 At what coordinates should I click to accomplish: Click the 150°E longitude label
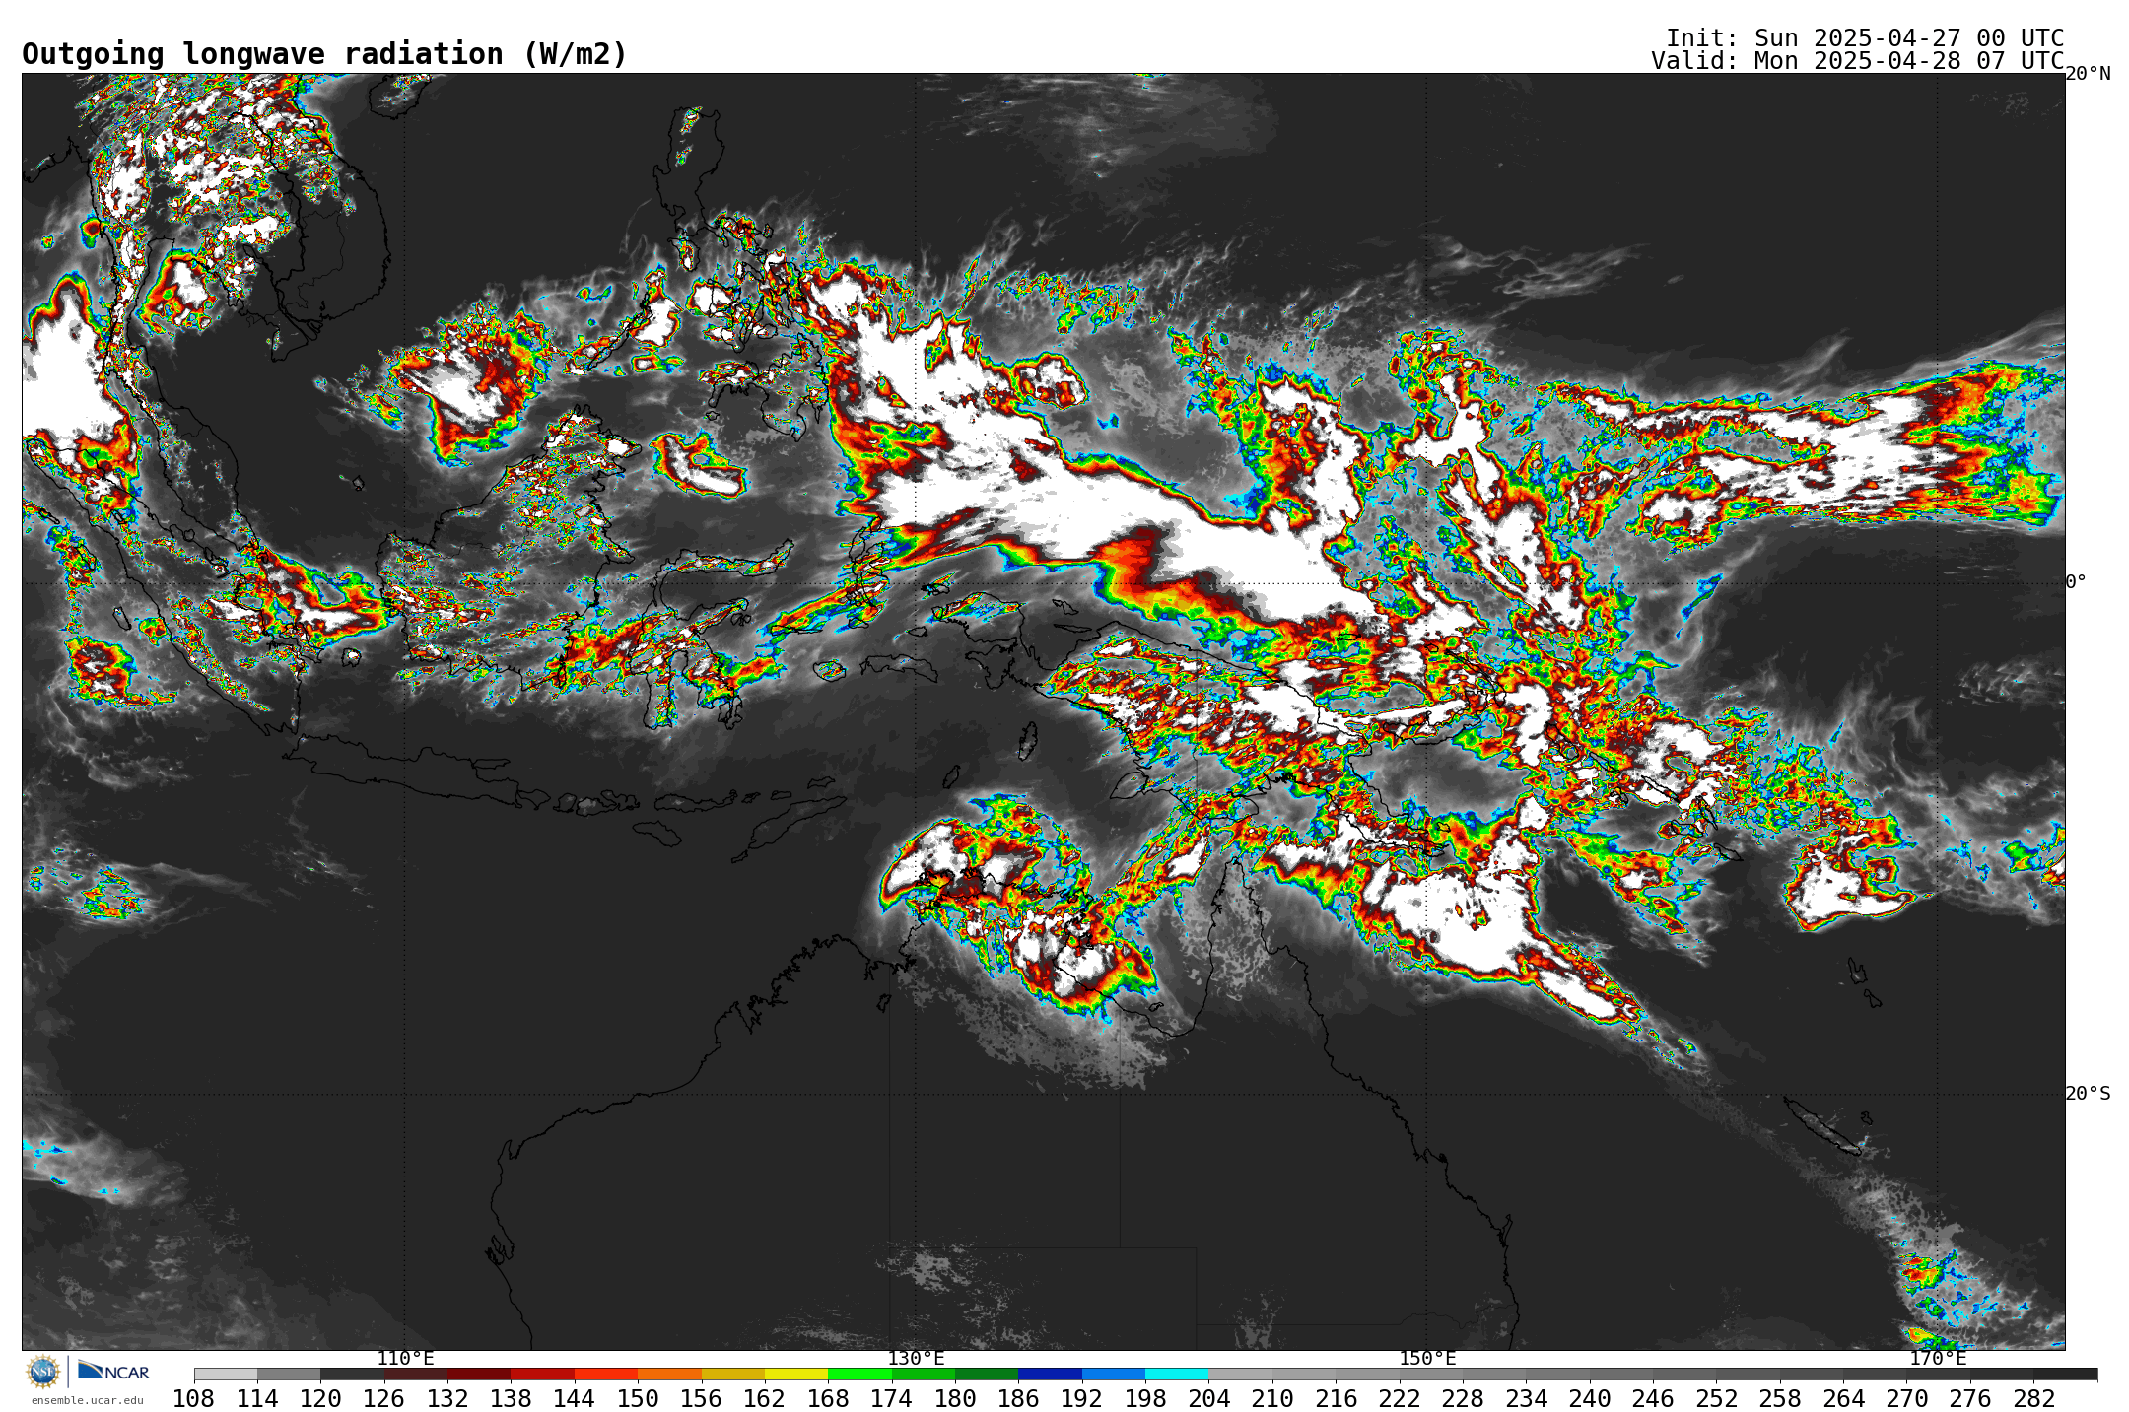click(1427, 1358)
